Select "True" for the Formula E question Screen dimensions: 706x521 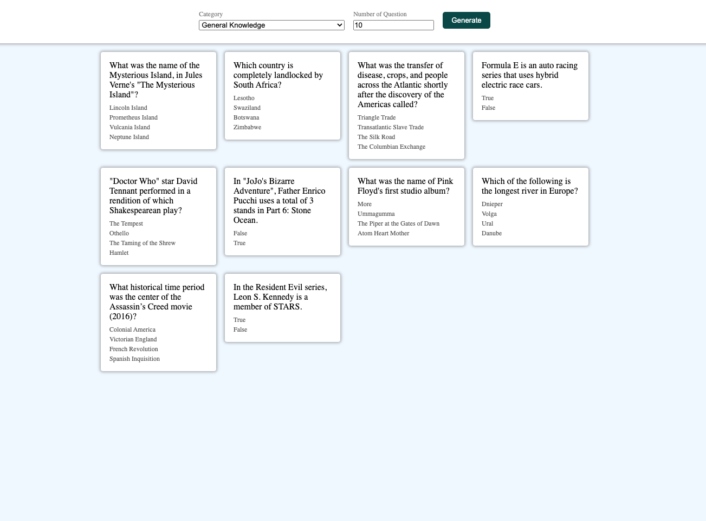[x=488, y=98]
